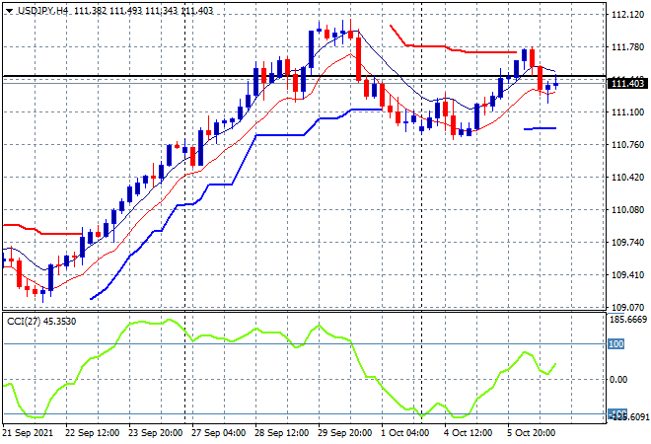Click the 5 Oct 20:00 time label
Viewport: 651px width, 444px height.
531,433
